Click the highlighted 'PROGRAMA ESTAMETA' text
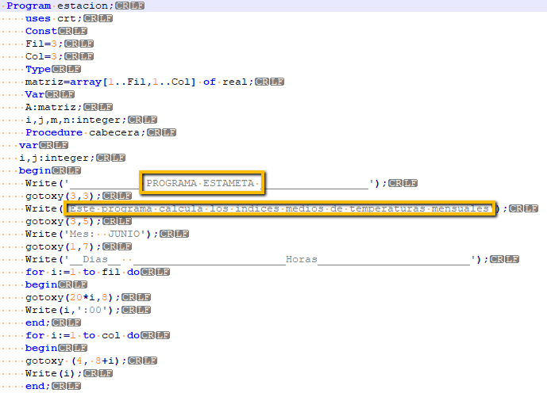This screenshot has height=393, width=547. pos(202,184)
